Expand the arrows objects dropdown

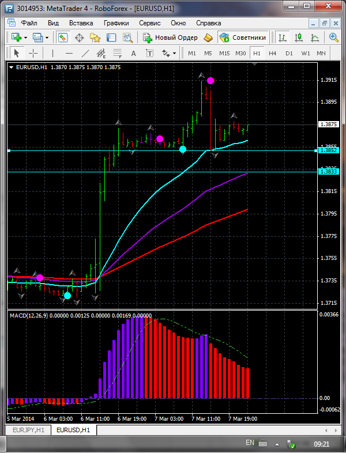point(174,53)
